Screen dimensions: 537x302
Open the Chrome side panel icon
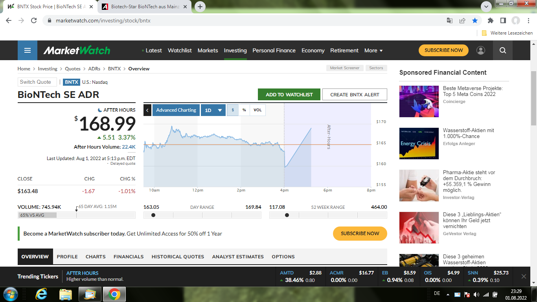click(503, 20)
